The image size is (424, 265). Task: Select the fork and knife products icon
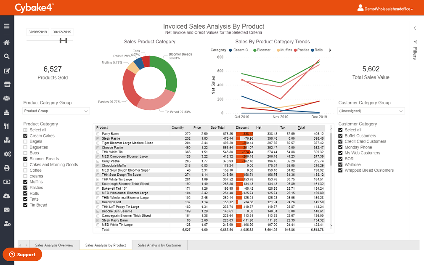[x=7, y=127]
